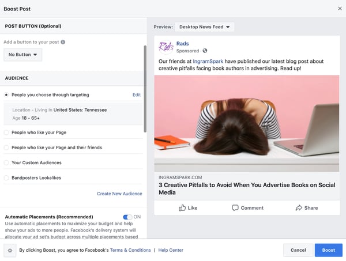Open Terms & Conditions link
The image size is (346, 261).
[130, 250]
